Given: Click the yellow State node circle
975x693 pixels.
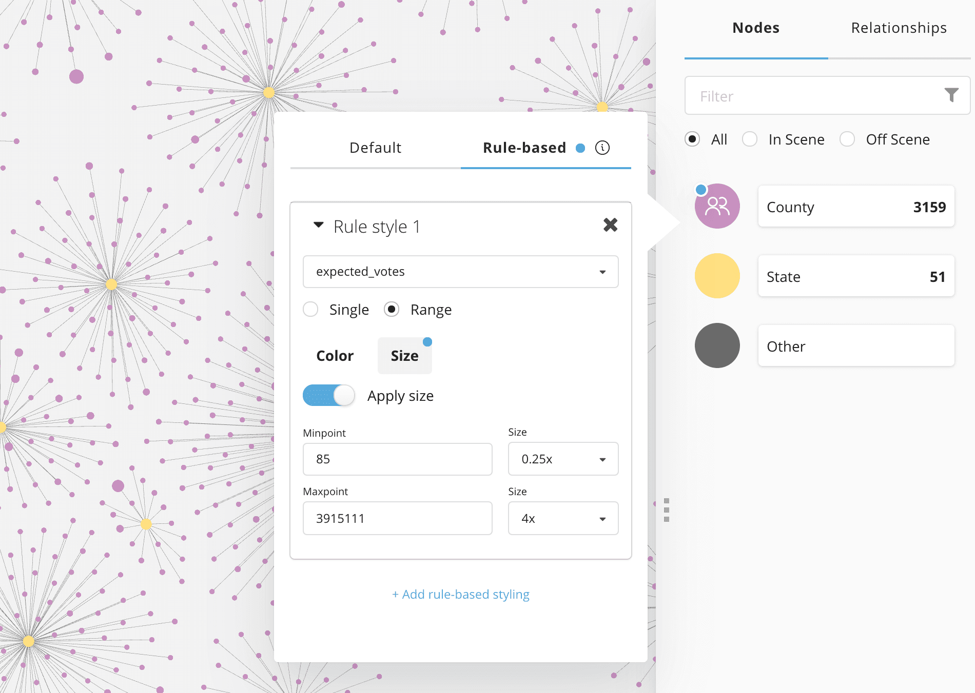Looking at the screenshot, I should (x=717, y=276).
